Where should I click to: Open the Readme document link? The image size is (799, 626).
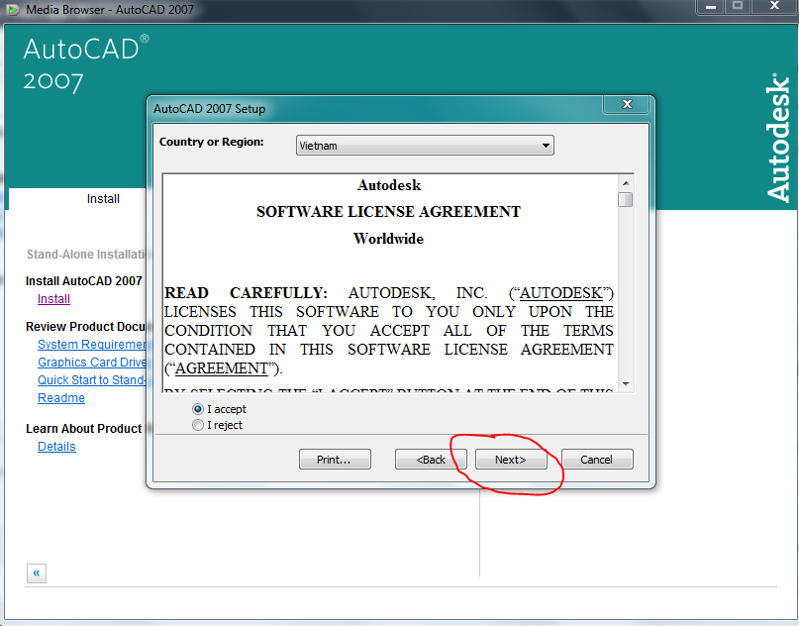60,397
